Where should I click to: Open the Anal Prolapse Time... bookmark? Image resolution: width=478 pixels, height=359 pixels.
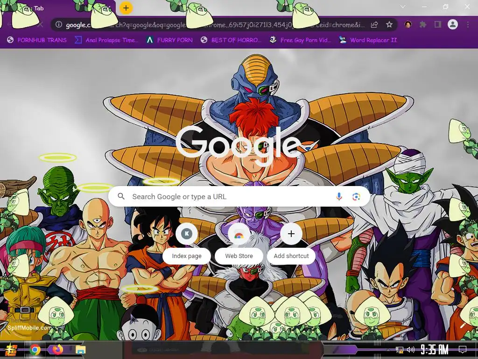(x=106, y=40)
